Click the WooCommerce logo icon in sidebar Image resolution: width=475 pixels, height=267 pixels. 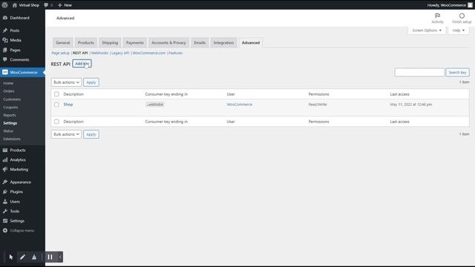(x=5, y=73)
